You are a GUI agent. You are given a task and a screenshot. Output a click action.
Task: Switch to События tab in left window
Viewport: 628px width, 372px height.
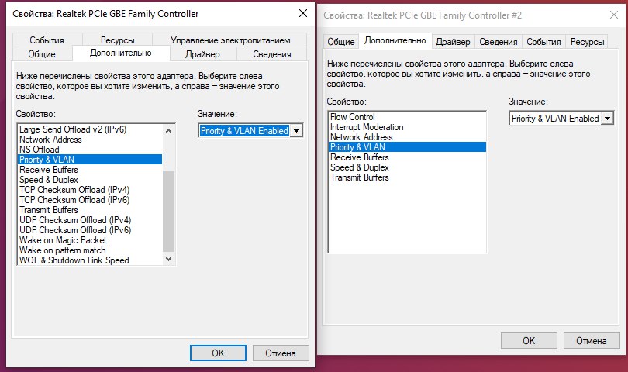[x=47, y=40]
